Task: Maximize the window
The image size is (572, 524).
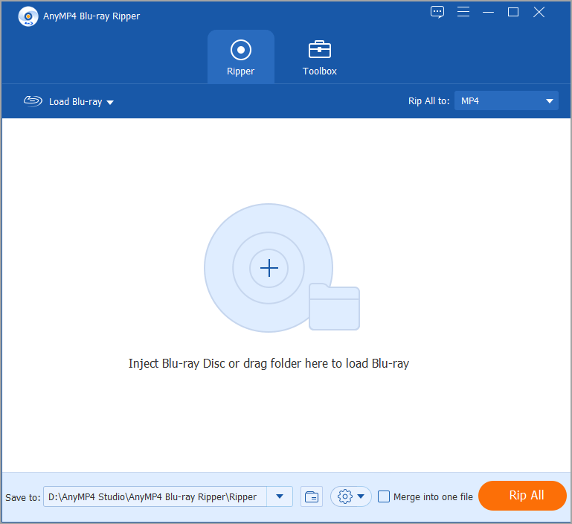Action: (x=513, y=12)
